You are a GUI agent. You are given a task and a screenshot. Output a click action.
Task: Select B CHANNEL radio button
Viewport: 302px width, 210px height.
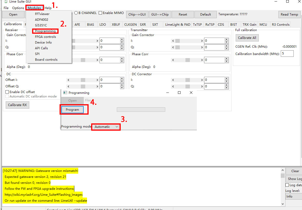(x=76, y=13)
